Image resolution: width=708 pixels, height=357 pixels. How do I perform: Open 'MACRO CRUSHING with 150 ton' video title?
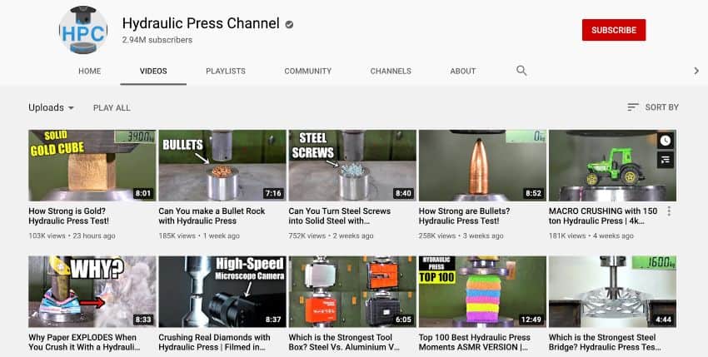coord(603,216)
